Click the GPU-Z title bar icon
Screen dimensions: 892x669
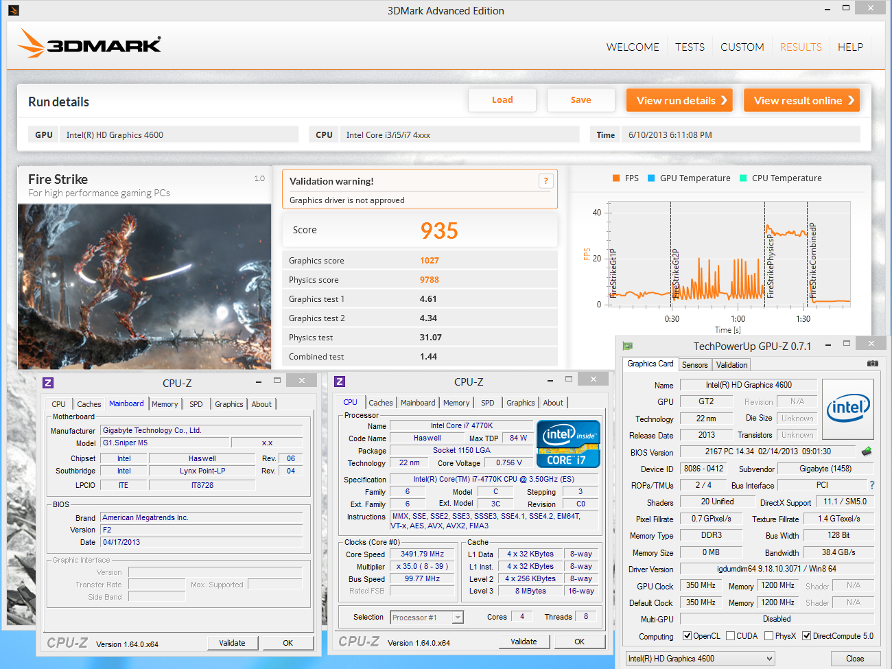[627, 346]
